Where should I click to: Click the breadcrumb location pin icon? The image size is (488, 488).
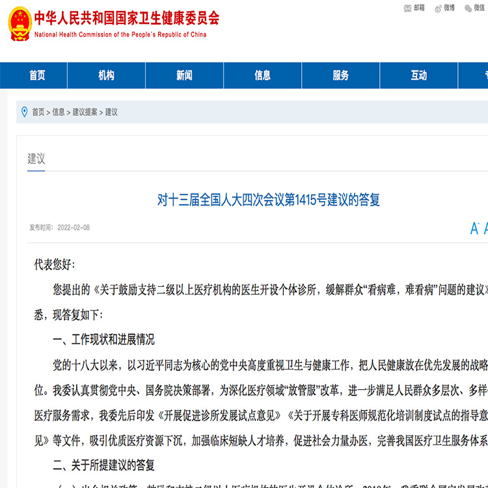click(24, 112)
